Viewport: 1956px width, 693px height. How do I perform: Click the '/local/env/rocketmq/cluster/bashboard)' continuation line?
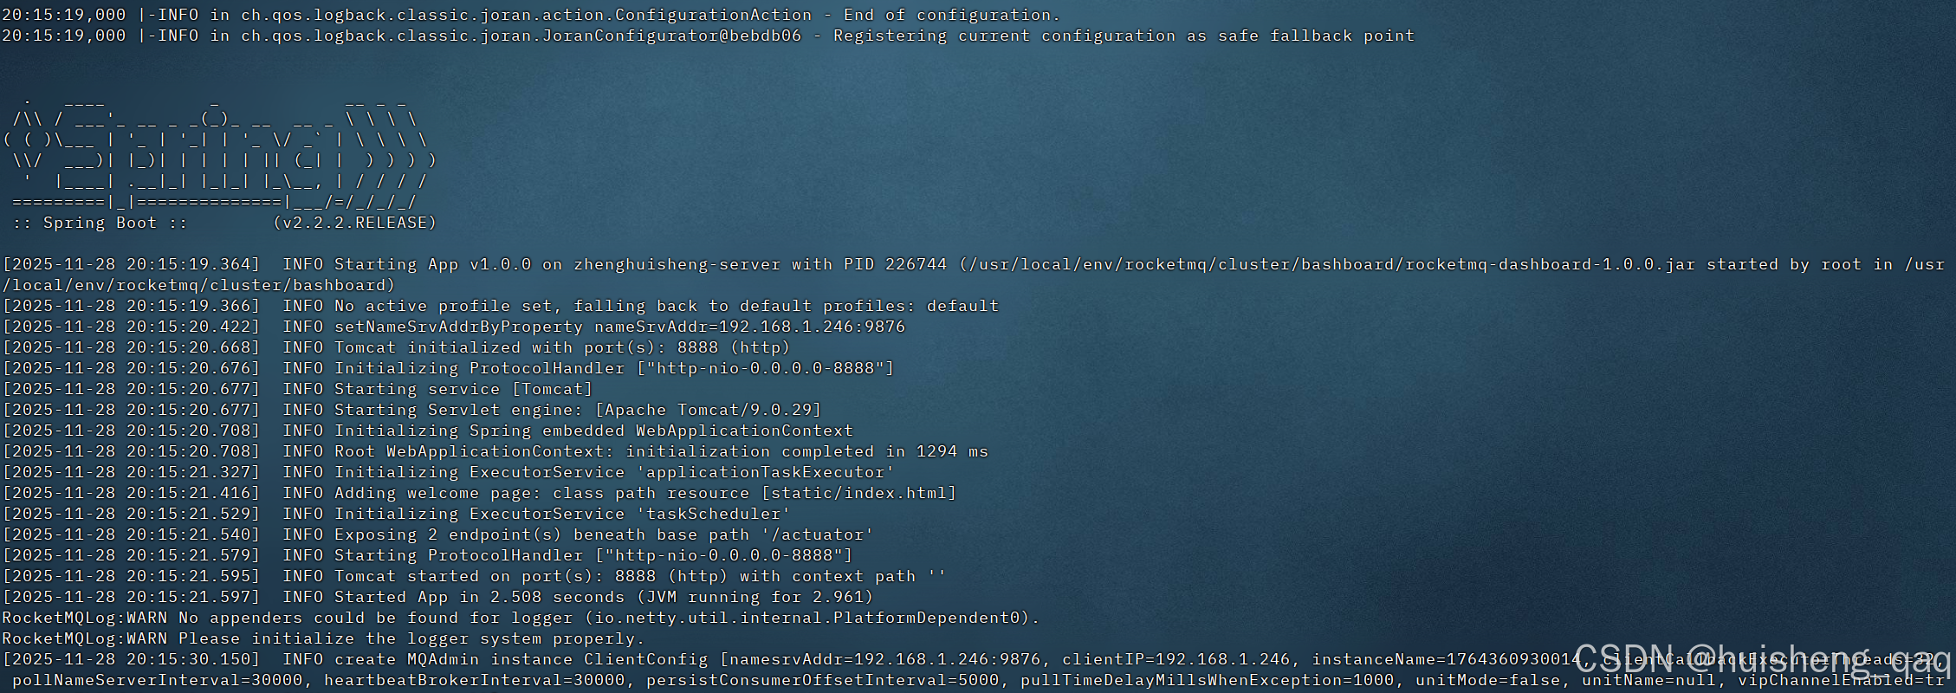[198, 285]
